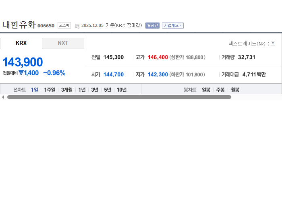Click the 코스피 market badge

(x=64, y=25)
